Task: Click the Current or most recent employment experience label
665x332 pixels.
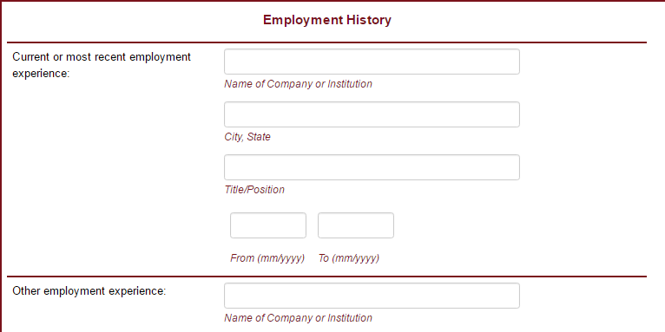Action: tap(102, 65)
